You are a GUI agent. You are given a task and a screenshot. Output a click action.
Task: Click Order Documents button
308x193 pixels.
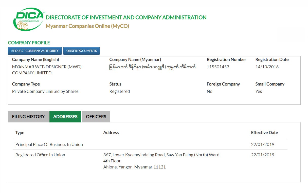(x=82, y=51)
